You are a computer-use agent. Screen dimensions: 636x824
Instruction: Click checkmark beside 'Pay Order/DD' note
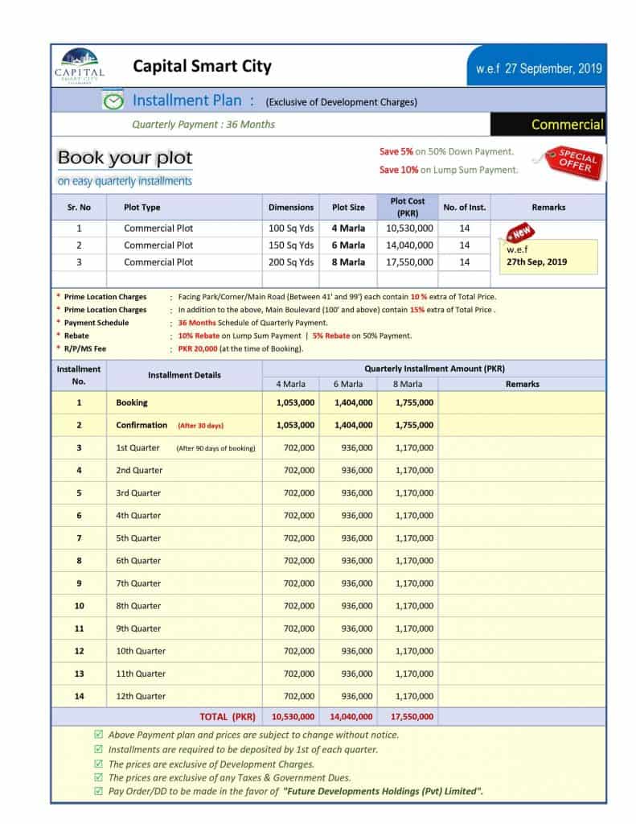(98, 791)
